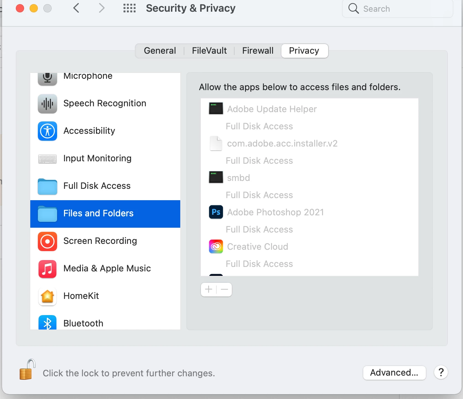Select Media & Apple Music category
Screen dimensions: 463x399
pos(105,269)
